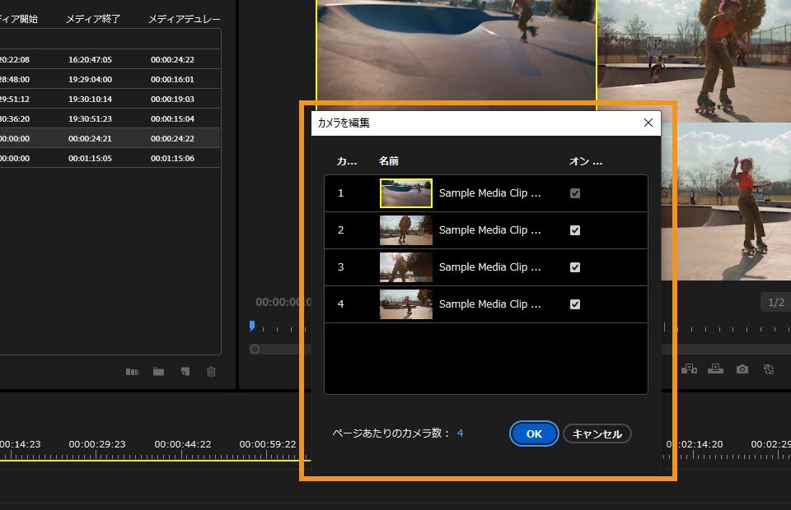Click the trash delete icon

click(211, 372)
